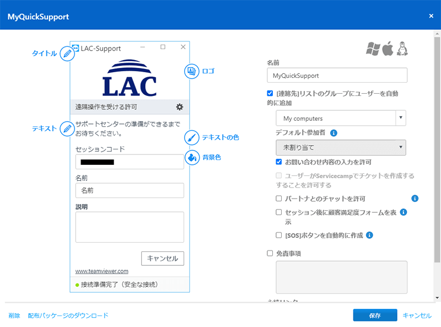Screen dimensions: 441x327
Task: Click the 背景色 paint bucket icon
Action: point(192,158)
